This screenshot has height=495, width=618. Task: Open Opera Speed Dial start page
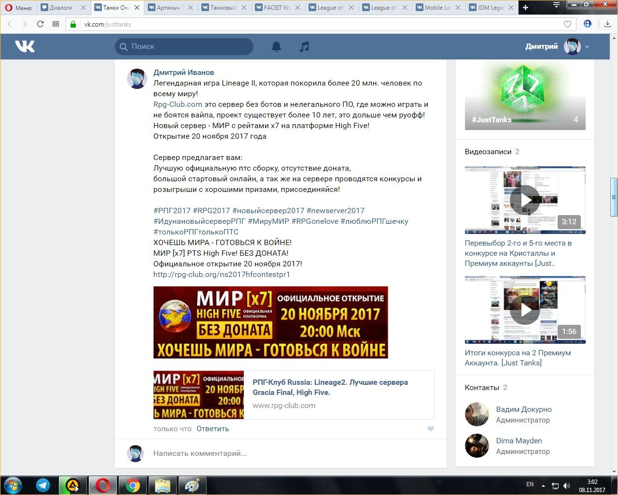click(x=56, y=24)
